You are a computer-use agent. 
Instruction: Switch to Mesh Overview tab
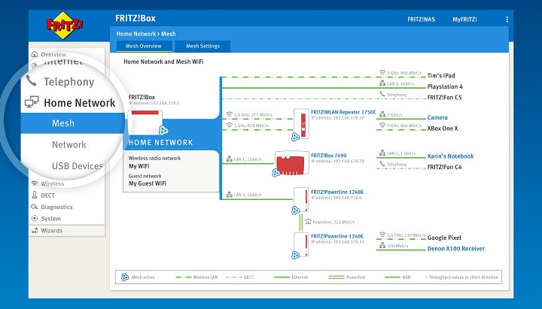[x=144, y=47]
